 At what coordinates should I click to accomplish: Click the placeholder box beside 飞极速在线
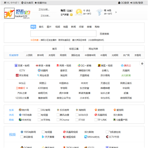107,132
